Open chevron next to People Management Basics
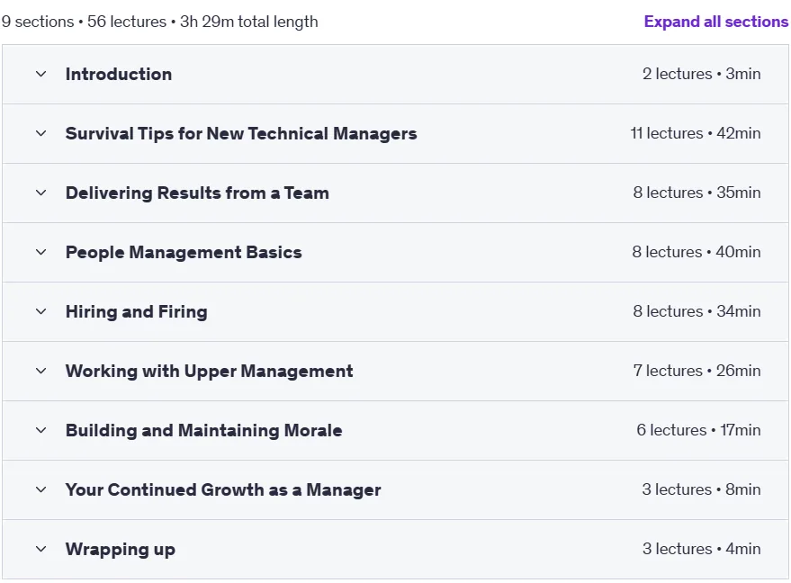This screenshot has width=791, height=583. pyautogui.click(x=40, y=252)
